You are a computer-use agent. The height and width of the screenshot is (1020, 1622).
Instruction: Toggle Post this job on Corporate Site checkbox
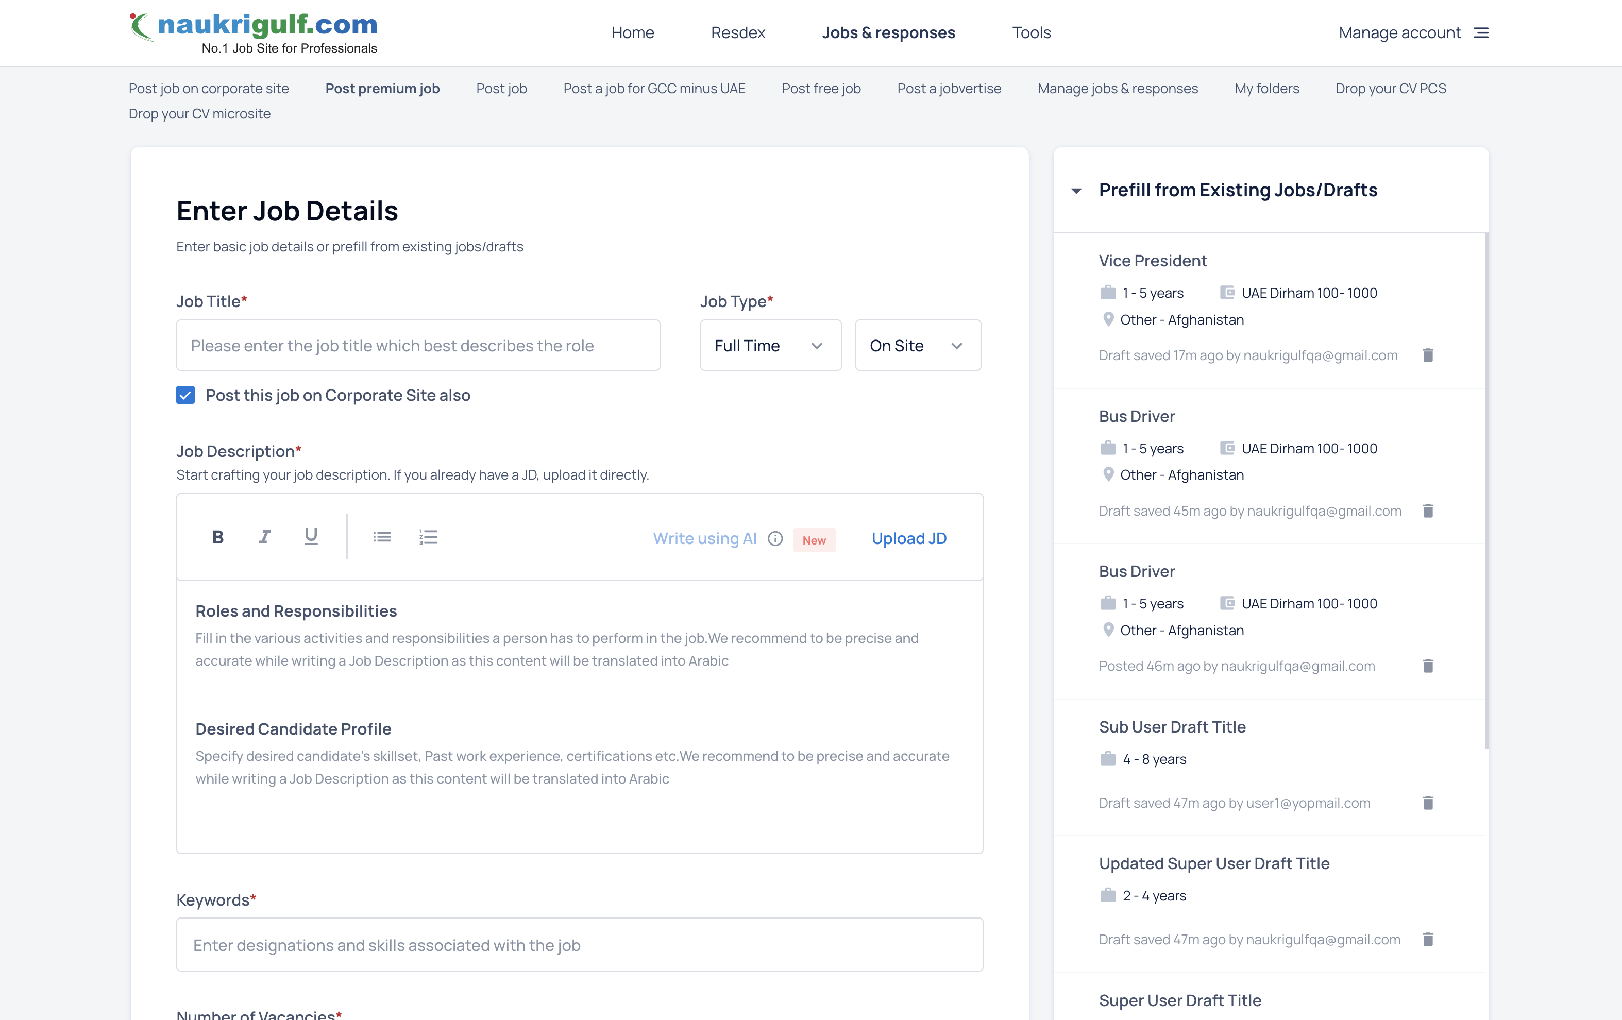(x=185, y=395)
